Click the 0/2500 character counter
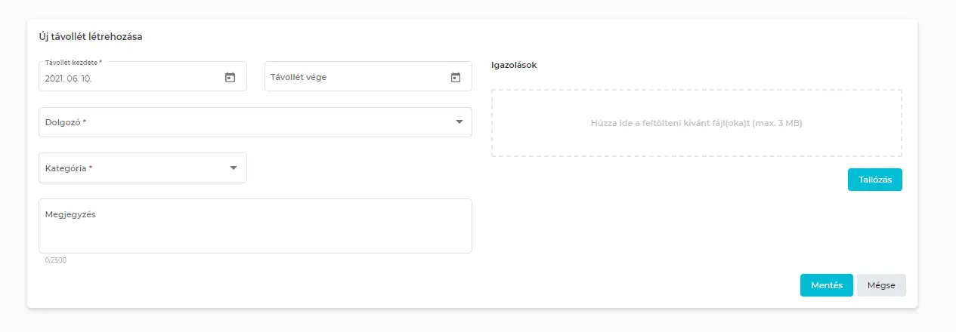956x332 pixels. 56,260
